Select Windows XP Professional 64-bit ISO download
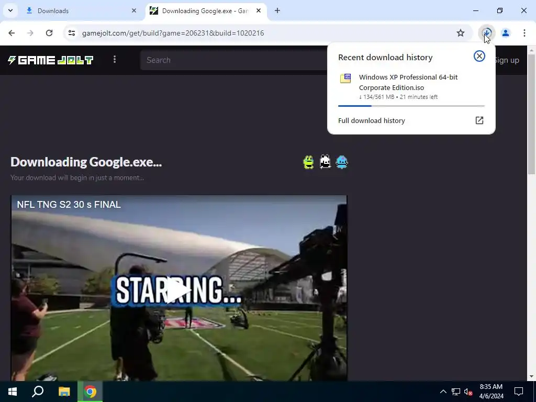The image size is (536, 402). pyautogui.click(x=411, y=88)
